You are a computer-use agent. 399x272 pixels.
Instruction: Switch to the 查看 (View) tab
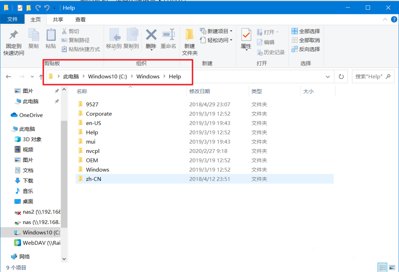pyautogui.click(x=81, y=19)
